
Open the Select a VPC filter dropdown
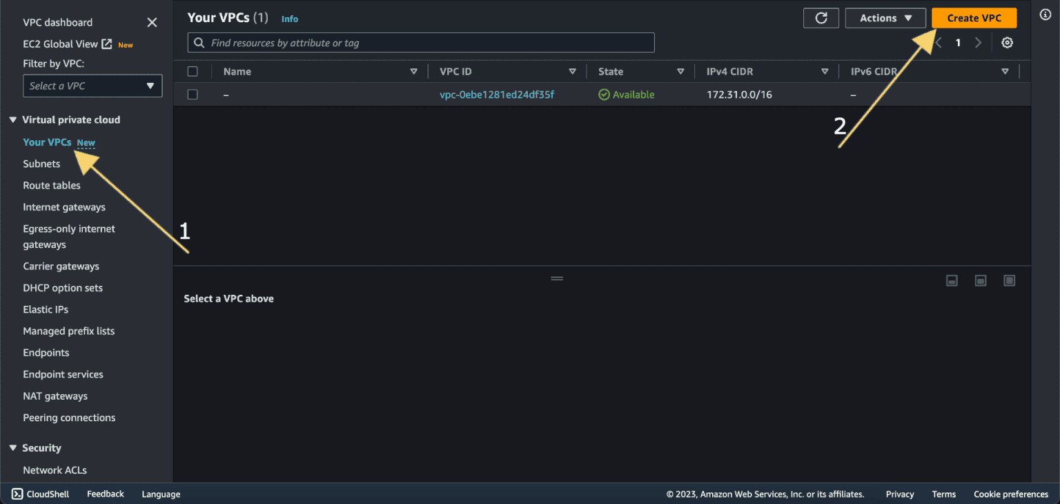click(x=92, y=86)
